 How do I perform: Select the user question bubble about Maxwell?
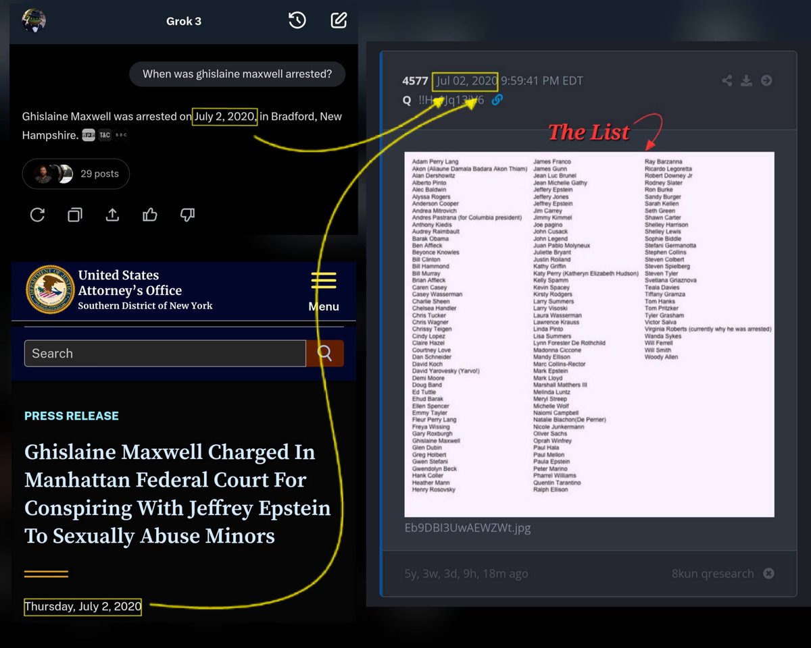237,74
